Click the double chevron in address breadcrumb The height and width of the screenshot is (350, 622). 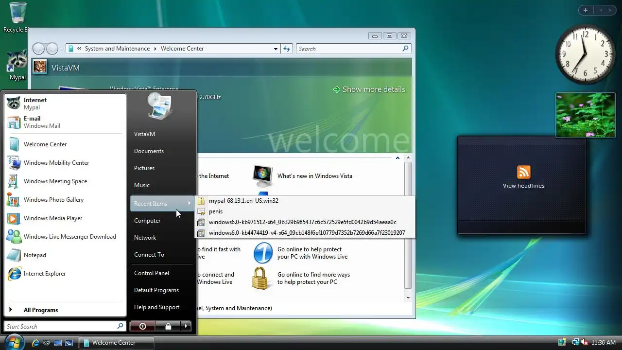[x=79, y=49]
